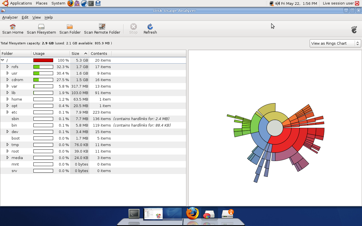Launch Scan Remote Folder from toolbar
362x226 pixels.
102,29
